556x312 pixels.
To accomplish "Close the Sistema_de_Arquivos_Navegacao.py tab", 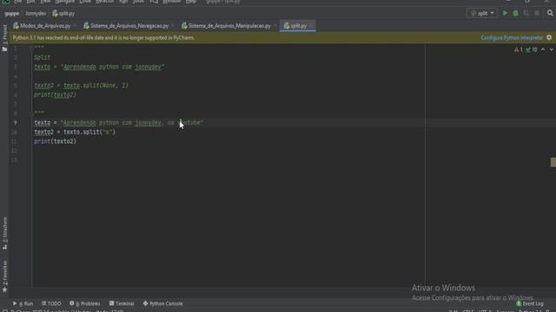I will (x=173, y=26).
